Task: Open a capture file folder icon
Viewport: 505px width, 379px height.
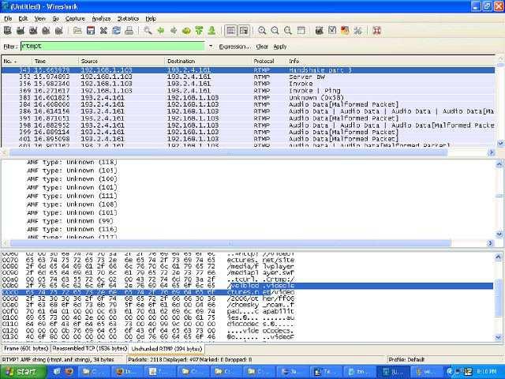Action: pos(77,31)
